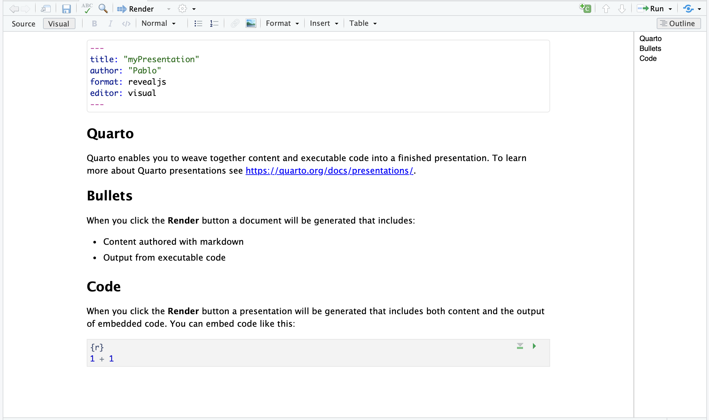This screenshot has height=420, width=709.
Task: Jump to Bullets in the outline
Action: coord(650,49)
